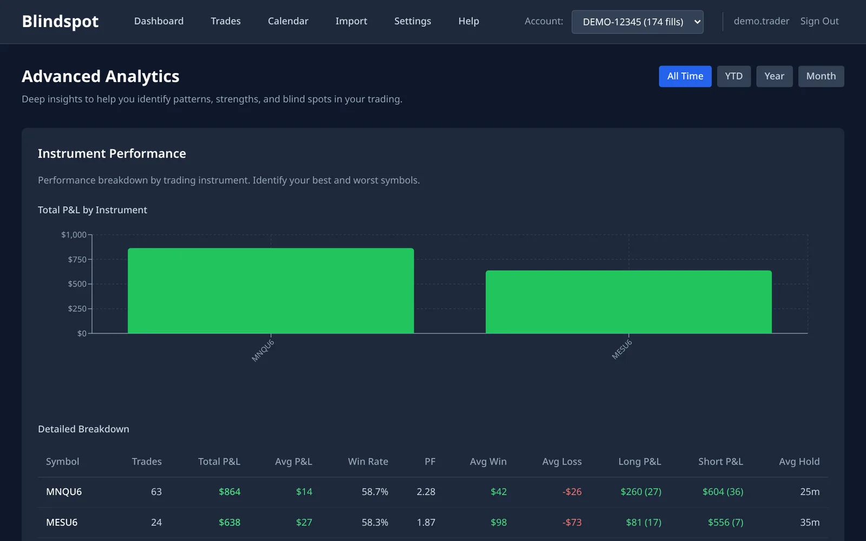
Task: Click the Avg Loss column header
Action: tap(562, 461)
